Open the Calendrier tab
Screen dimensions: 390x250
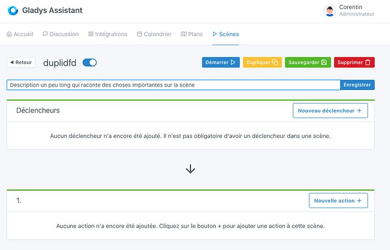point(154,34)
